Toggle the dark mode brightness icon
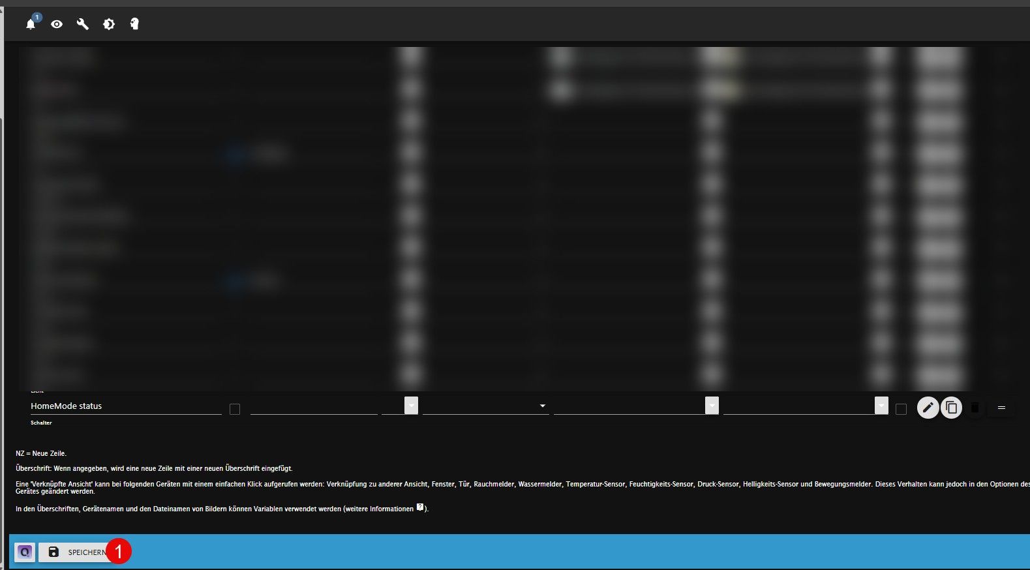The image size is (1030, 570). (109, 24)
